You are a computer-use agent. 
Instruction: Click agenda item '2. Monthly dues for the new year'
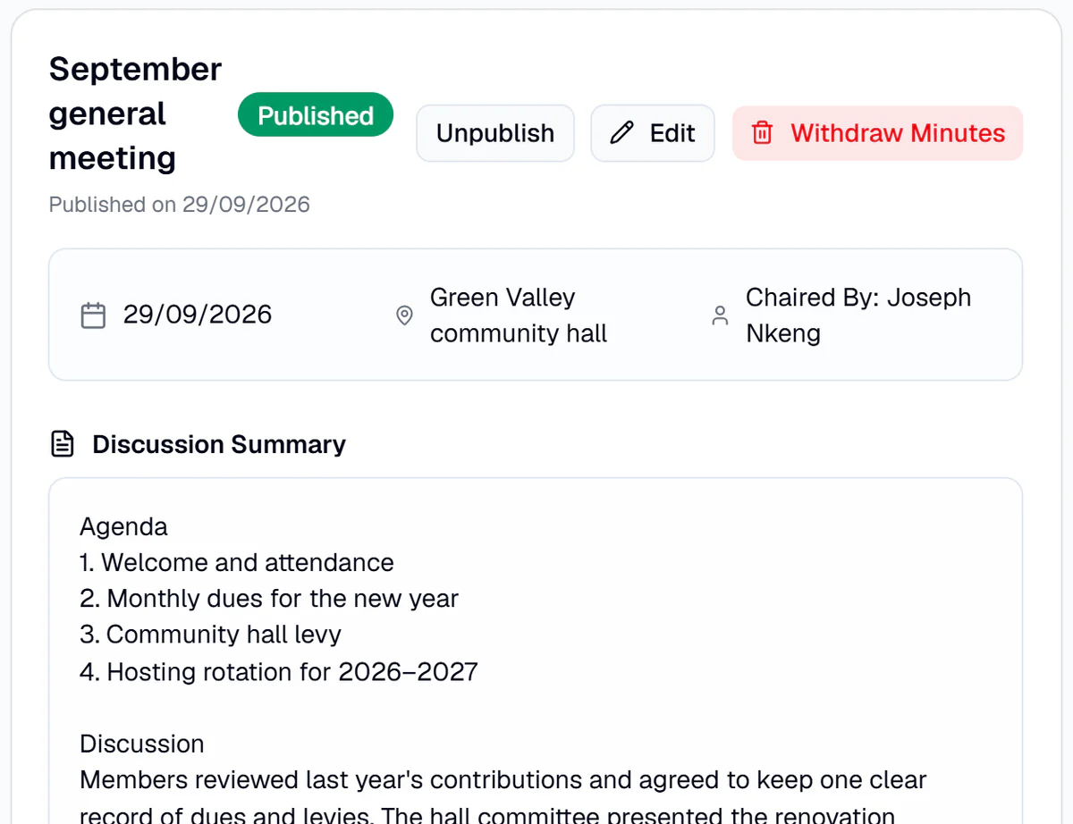click(269, 599)
